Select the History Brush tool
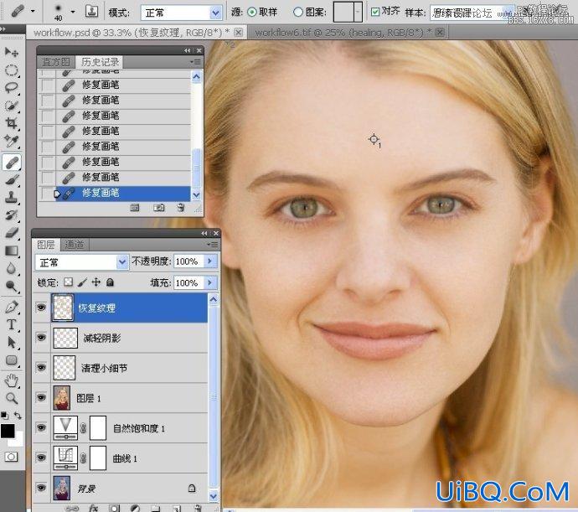 [x=12, y=215]
